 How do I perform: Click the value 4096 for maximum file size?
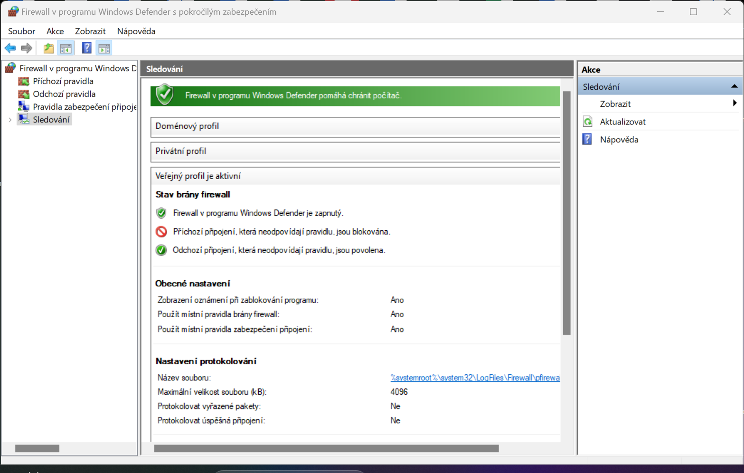point(399,392)
